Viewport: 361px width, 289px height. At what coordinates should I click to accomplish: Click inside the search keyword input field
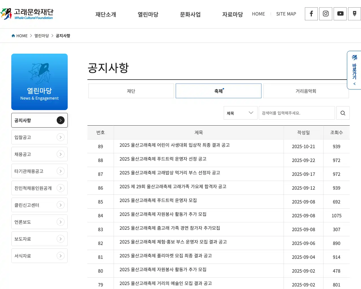[297, 113]
